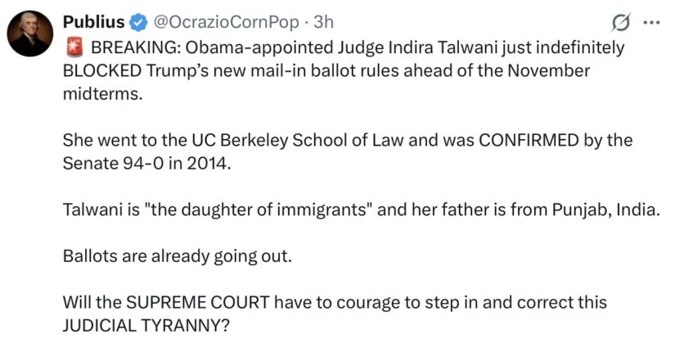The height and width of the screenshot is (343, 675).
Task: Click the red siren emoji before BREAKING
Action: 74,47
